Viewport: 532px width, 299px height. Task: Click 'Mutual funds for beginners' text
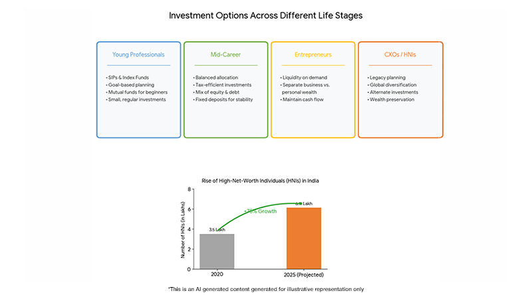pos(137,92)
